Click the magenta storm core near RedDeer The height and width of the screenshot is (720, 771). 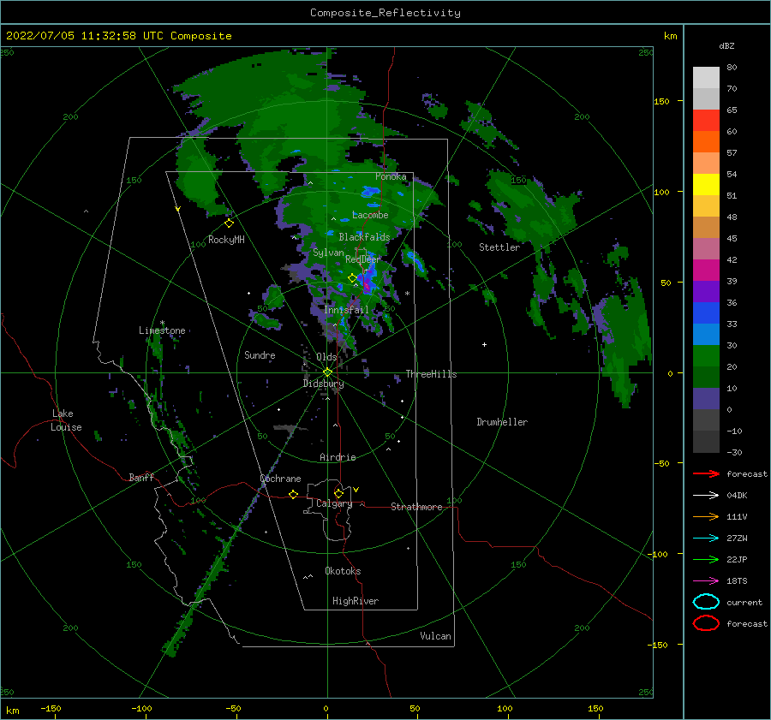pyautogui.click(x=367, y=283)
